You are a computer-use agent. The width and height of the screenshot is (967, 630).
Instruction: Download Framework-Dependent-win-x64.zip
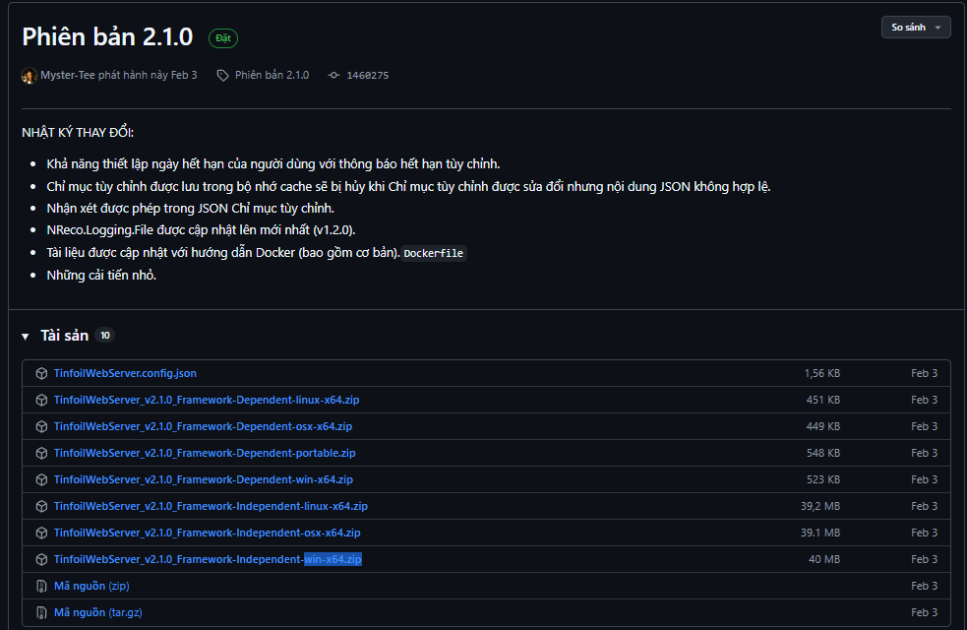pos(203,480)
